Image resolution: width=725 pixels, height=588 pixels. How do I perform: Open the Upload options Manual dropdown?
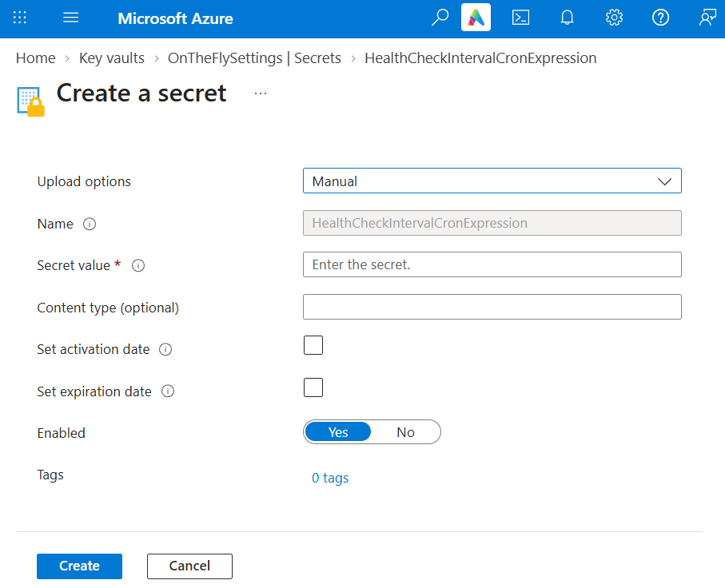pyautogui.click(x=492, y=181)
